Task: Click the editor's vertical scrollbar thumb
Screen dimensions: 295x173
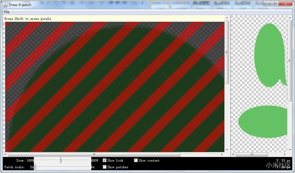Action: click(x=227, y=52)
